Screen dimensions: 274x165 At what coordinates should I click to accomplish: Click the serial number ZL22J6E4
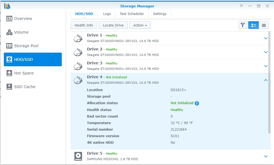pyautogui.click(x=179, y=130)
